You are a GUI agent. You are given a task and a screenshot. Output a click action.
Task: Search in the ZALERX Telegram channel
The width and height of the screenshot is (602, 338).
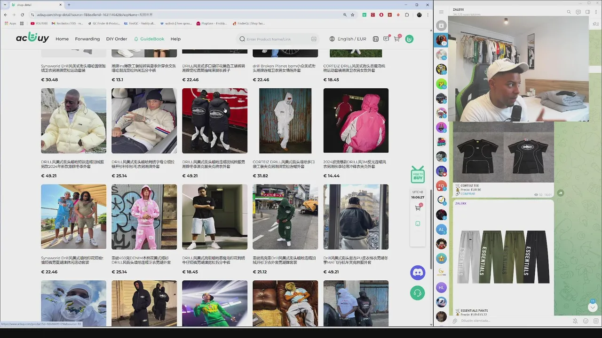point(569,12)
